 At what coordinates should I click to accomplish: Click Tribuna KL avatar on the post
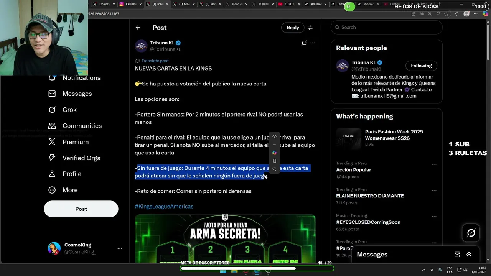[141, 46]
